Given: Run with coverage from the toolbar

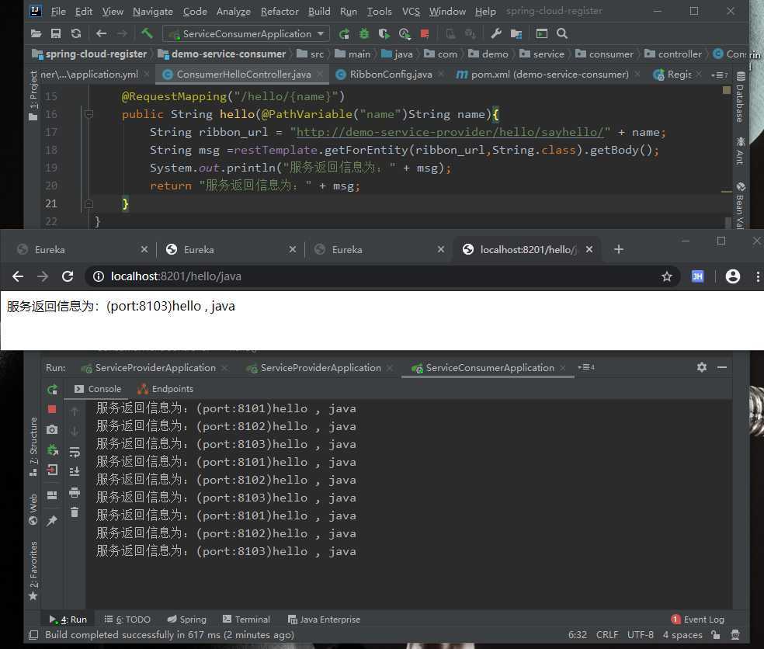Looking at the screenshot, I should (384, 33).
